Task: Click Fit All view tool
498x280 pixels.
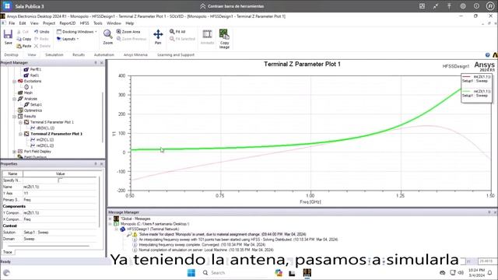Action: (177, 32)
